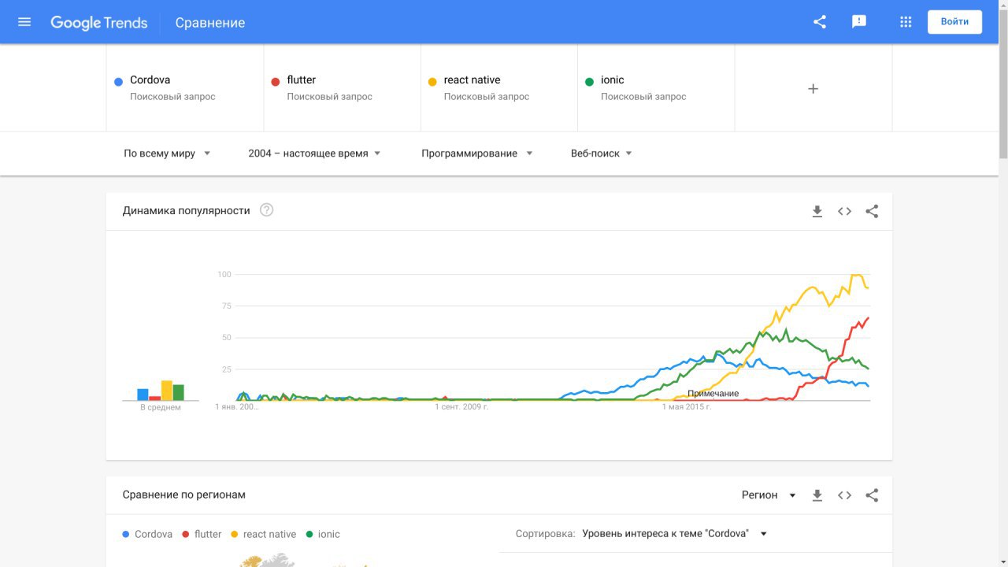Click the Google Trends logo
Viewport: 1008px width, 567px height.
click(99, 23)
